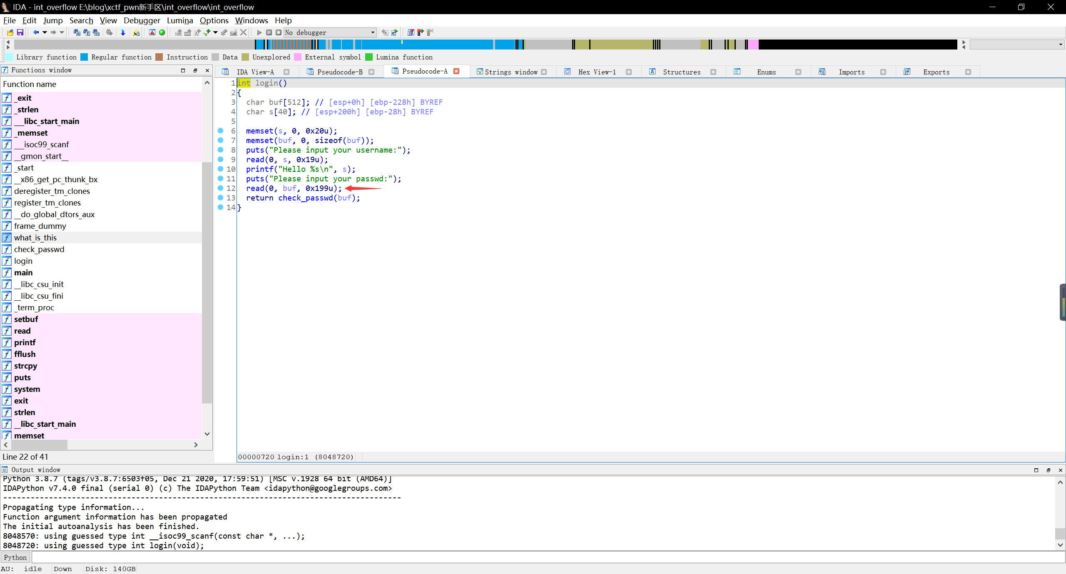Click the binoculars-with-arrow search-next icon
Image resolution: width=1066 pixels, height=574 pixels.
click(x=109, y=32)
